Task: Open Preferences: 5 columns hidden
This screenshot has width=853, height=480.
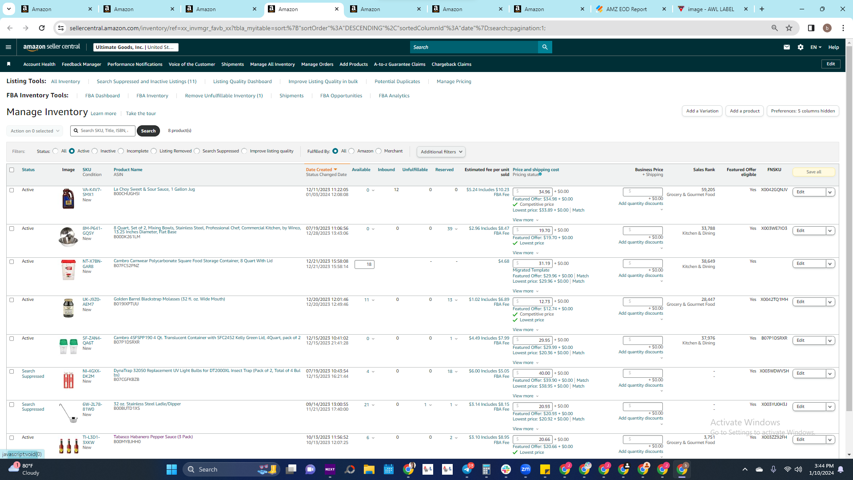Action: click(x=803, y=111)
